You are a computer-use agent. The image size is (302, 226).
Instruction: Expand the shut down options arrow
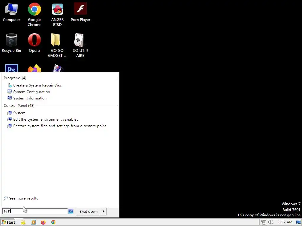(x=104, y=211)
